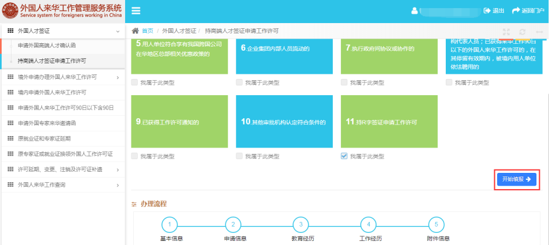Image resolution: width=549 pixels, height=245 pixels.
Task: Click the user avatar icon in header
Action: tap(415, 10)
